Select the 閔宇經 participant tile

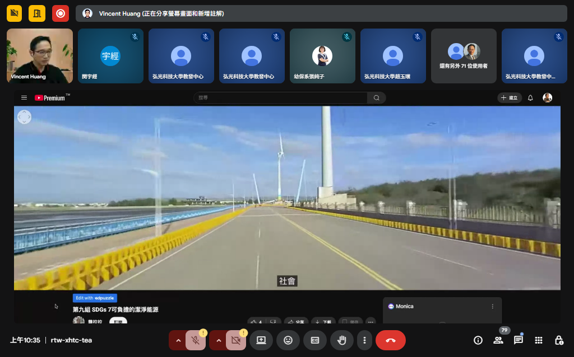point(110,56)
